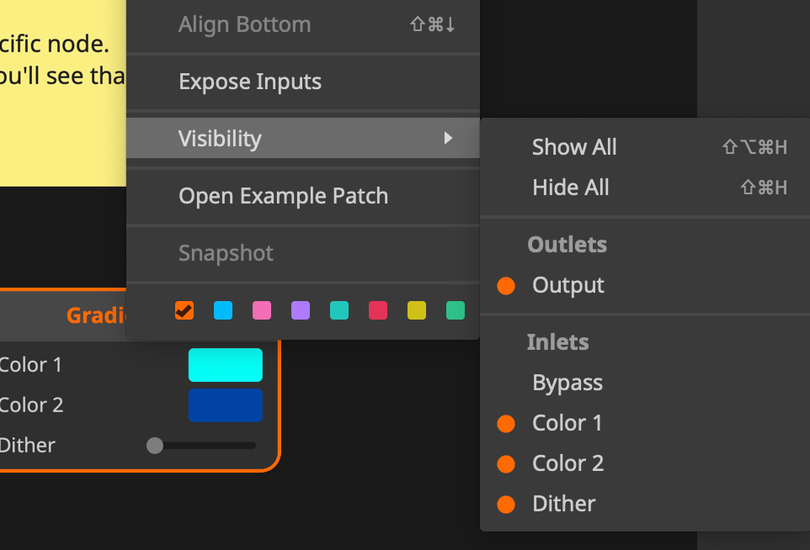Choose Show All in Visibility submenu
810x550 pixels.
pos(574,147)
